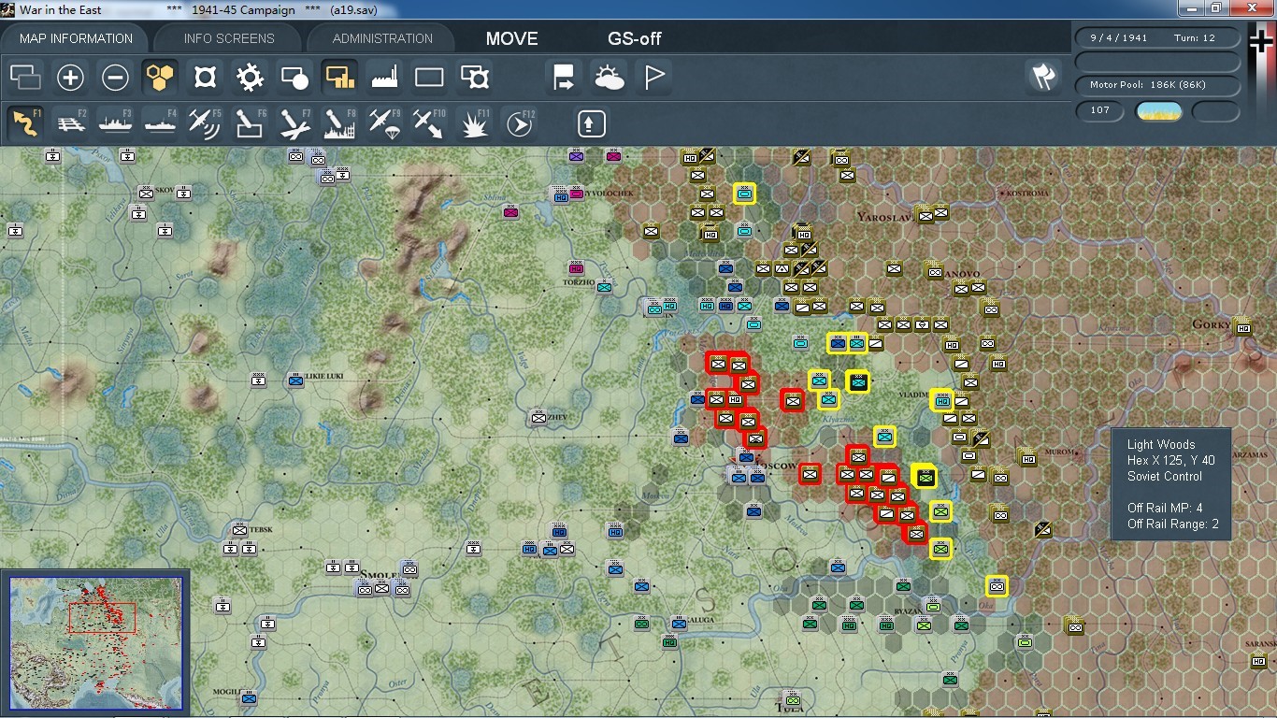This screenshot has width=1277, height=718.
Task: Click the 107 points display
Action: point(1100,110)
